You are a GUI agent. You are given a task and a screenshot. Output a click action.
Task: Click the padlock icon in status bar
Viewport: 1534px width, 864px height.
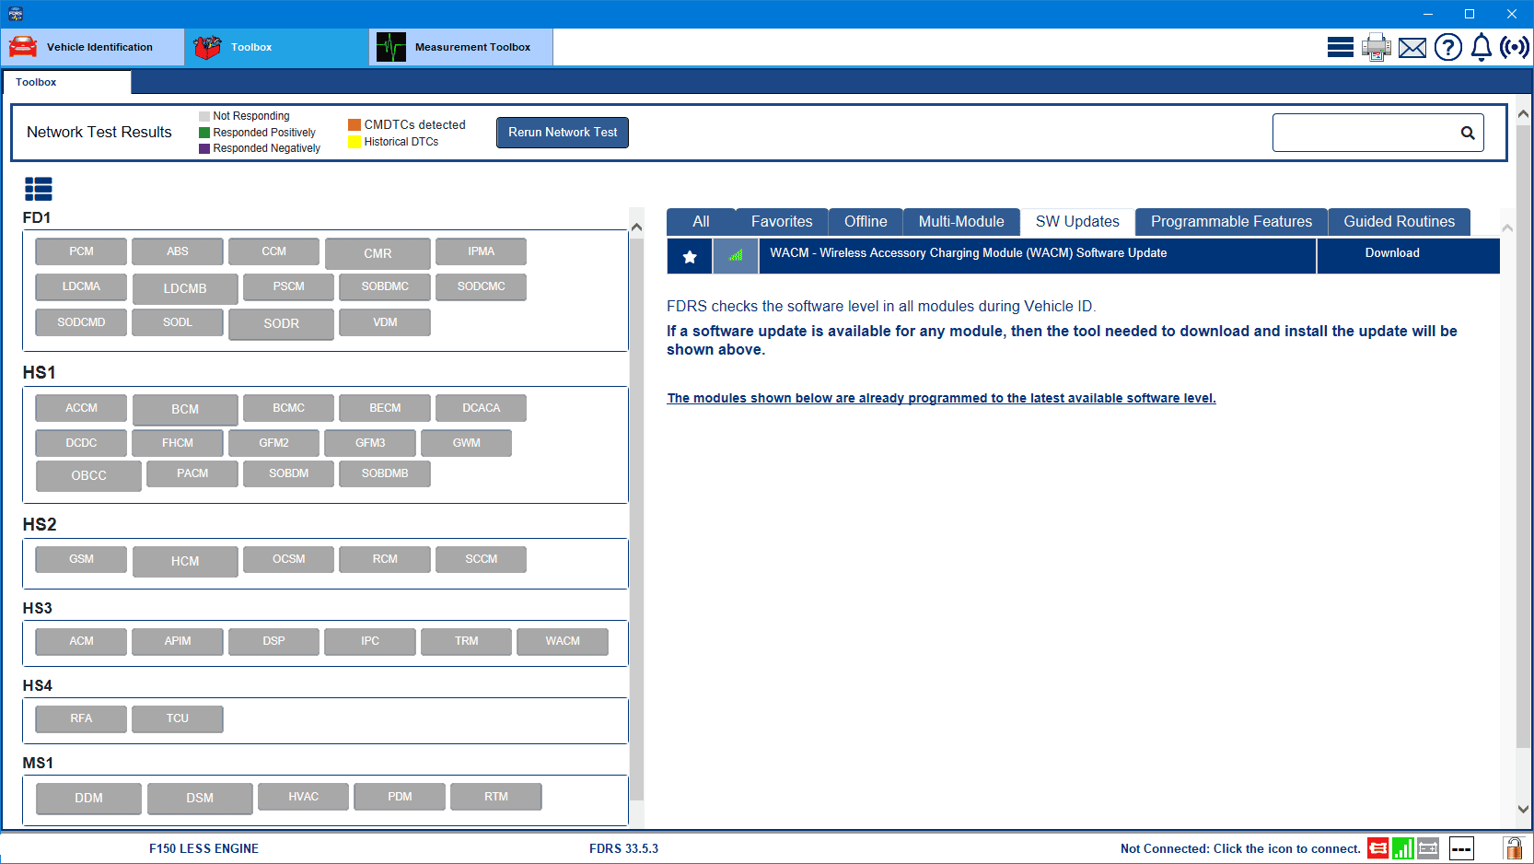click(x=1513, y=848)
